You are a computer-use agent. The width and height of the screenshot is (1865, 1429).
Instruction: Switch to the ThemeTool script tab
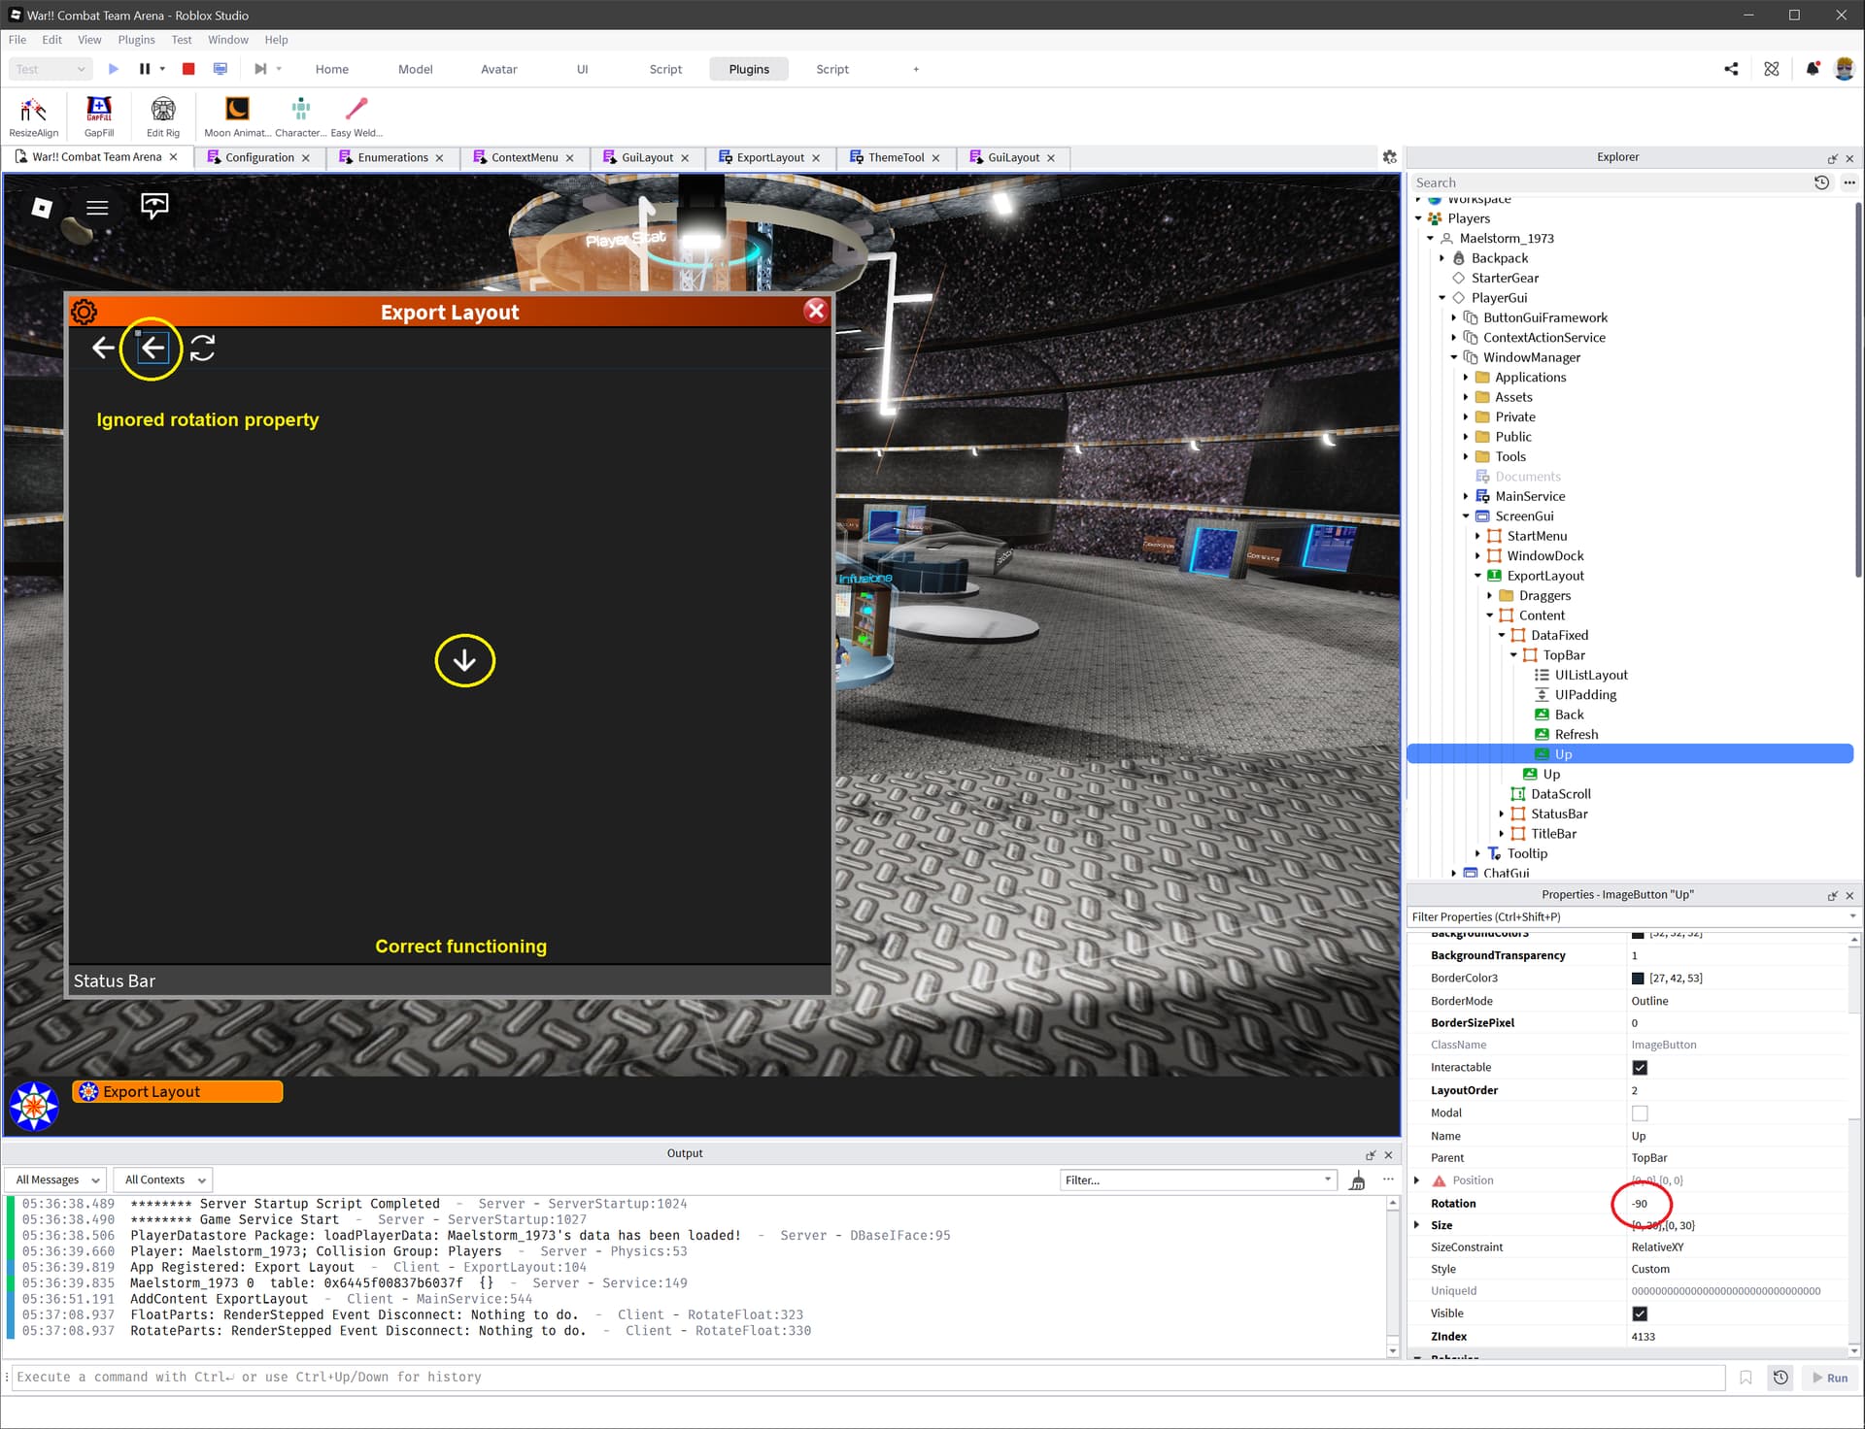(895, 157)
